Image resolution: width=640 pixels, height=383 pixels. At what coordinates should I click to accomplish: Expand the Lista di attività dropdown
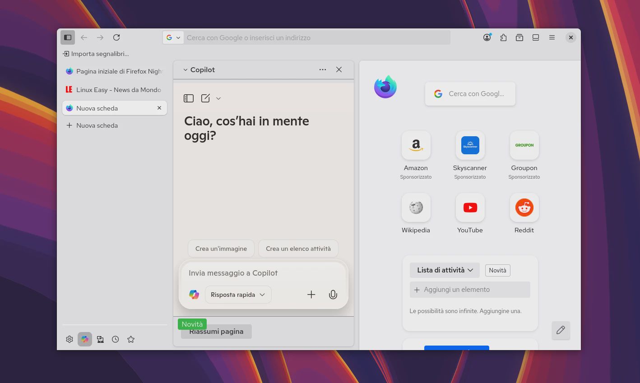(445, 270)
